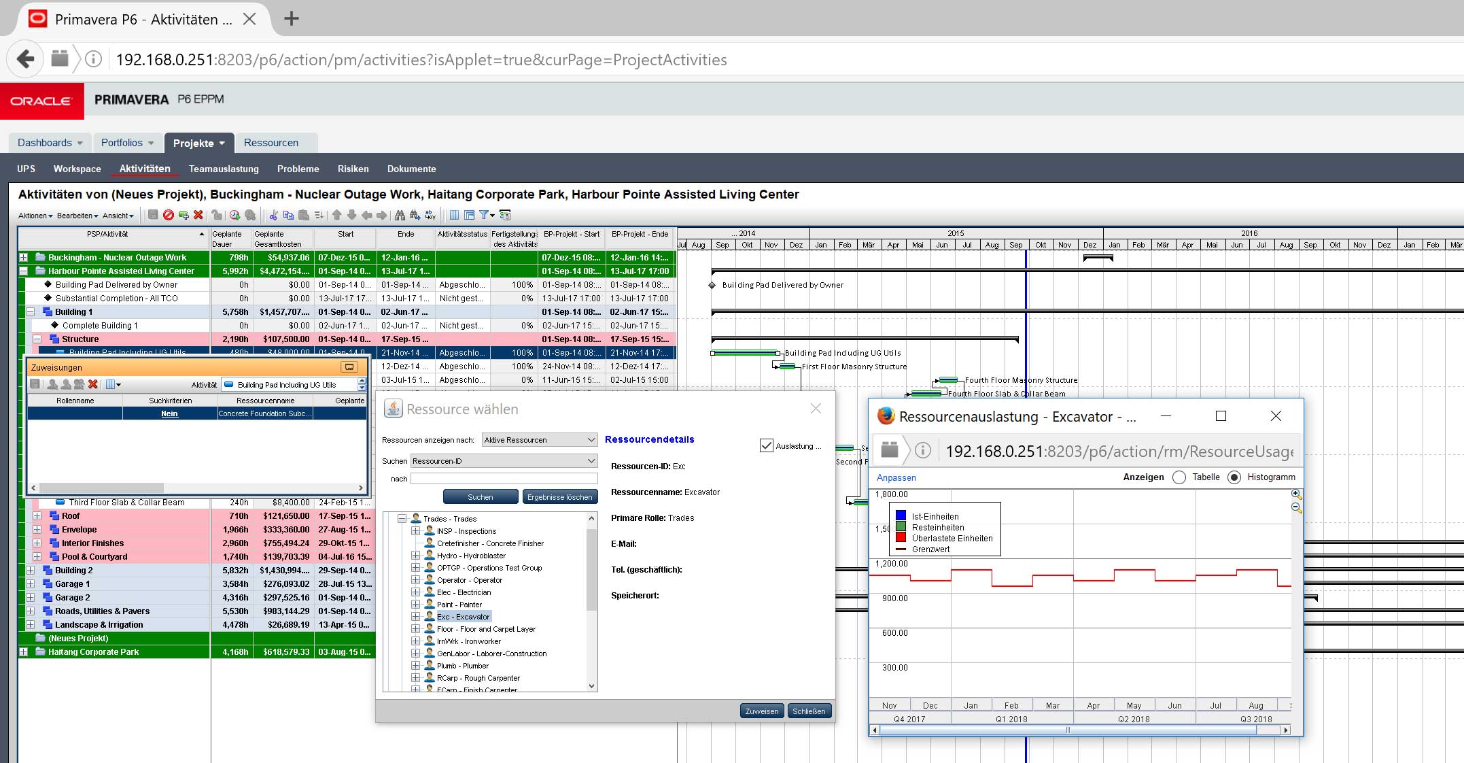1464x763 pixels.
Task: Select the Plumb - Plumber resource
Action: click(x=463, y=666)
